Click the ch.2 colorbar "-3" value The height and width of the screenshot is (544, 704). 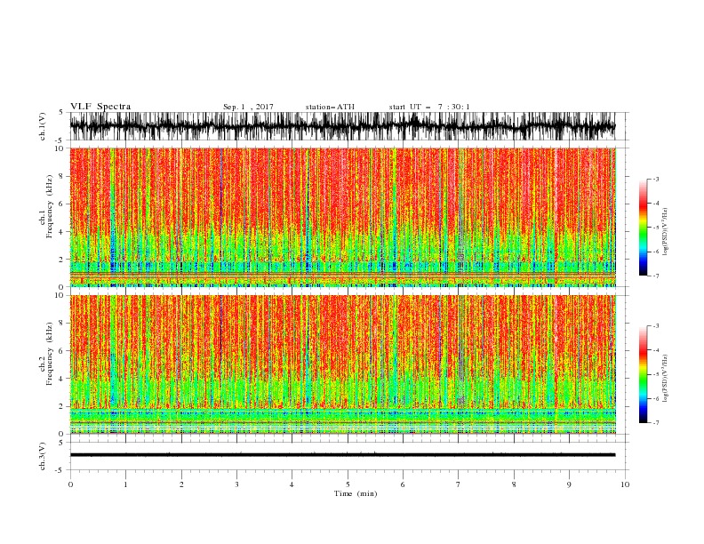click(x=656, y=326)
